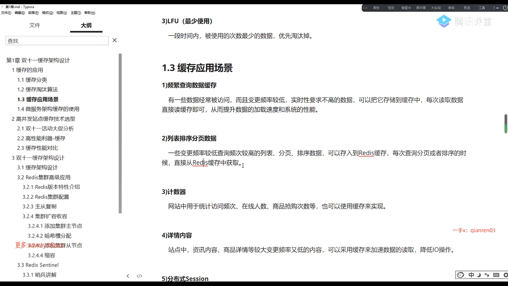Open 格式 menu

click(47, 13)
